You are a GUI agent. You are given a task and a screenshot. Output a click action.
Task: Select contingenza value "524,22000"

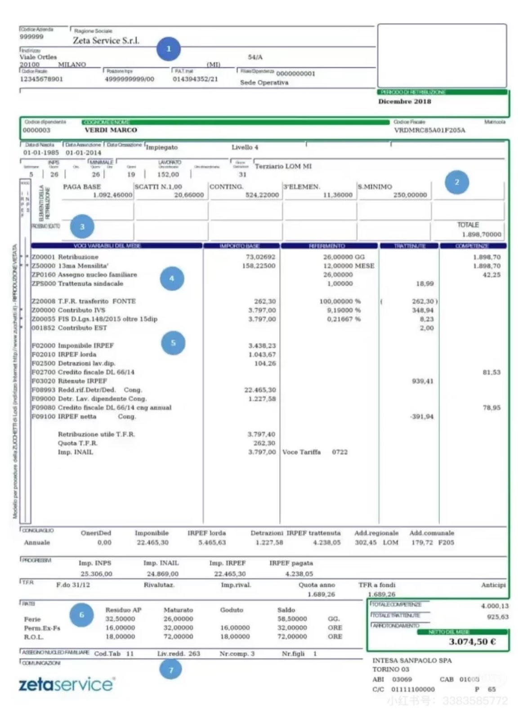point(262,195)
